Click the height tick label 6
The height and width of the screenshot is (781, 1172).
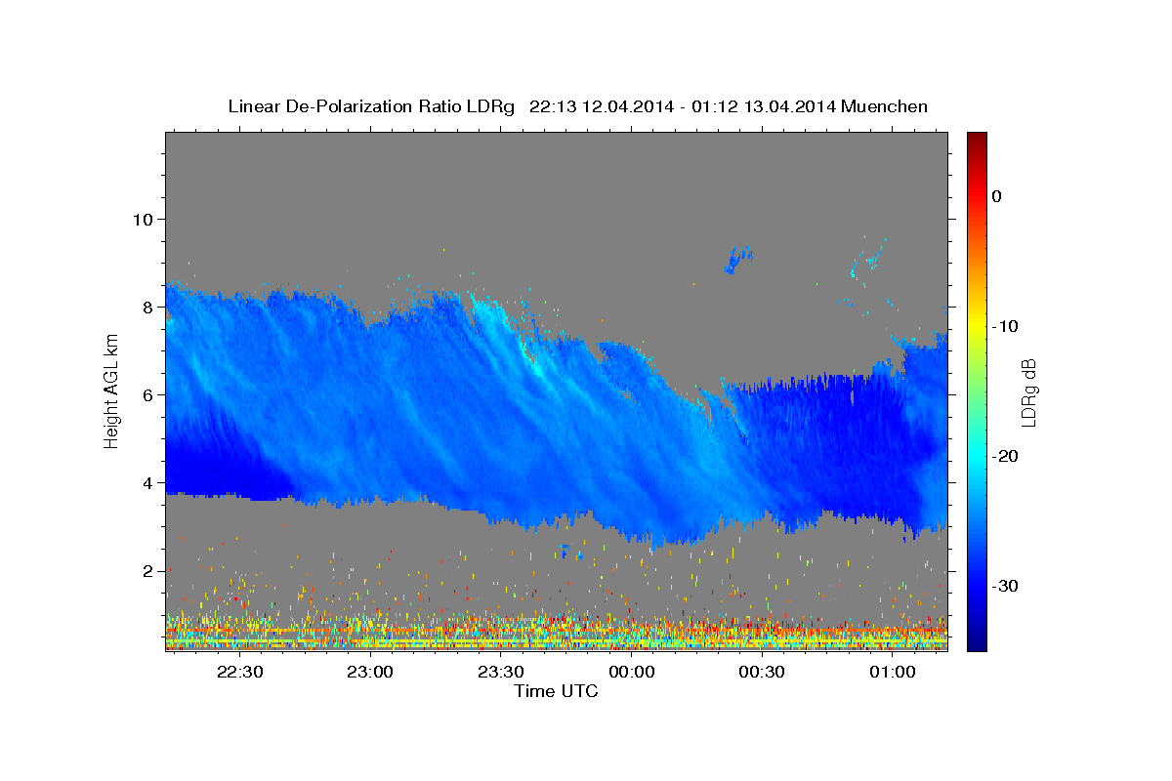tap(149, 394)
